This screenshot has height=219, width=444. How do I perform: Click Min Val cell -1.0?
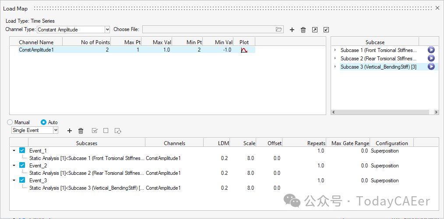[226, 50]
